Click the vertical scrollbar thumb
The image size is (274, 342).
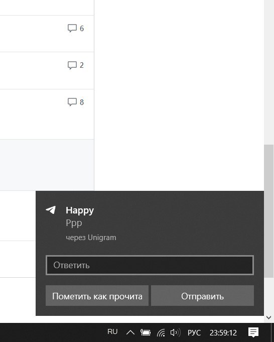269,211
